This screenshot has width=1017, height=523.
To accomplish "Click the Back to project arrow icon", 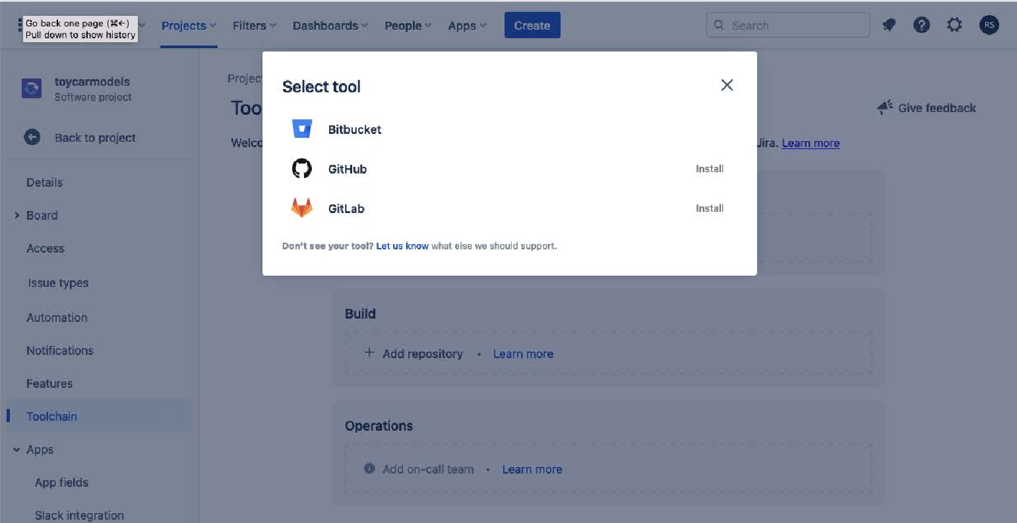I will pyautogui.click(x=32, y=137).
